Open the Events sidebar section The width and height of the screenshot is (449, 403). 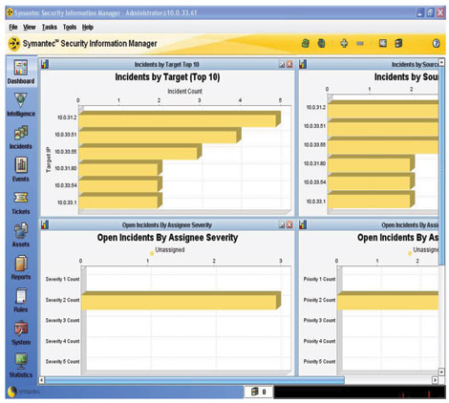(21, 170)
